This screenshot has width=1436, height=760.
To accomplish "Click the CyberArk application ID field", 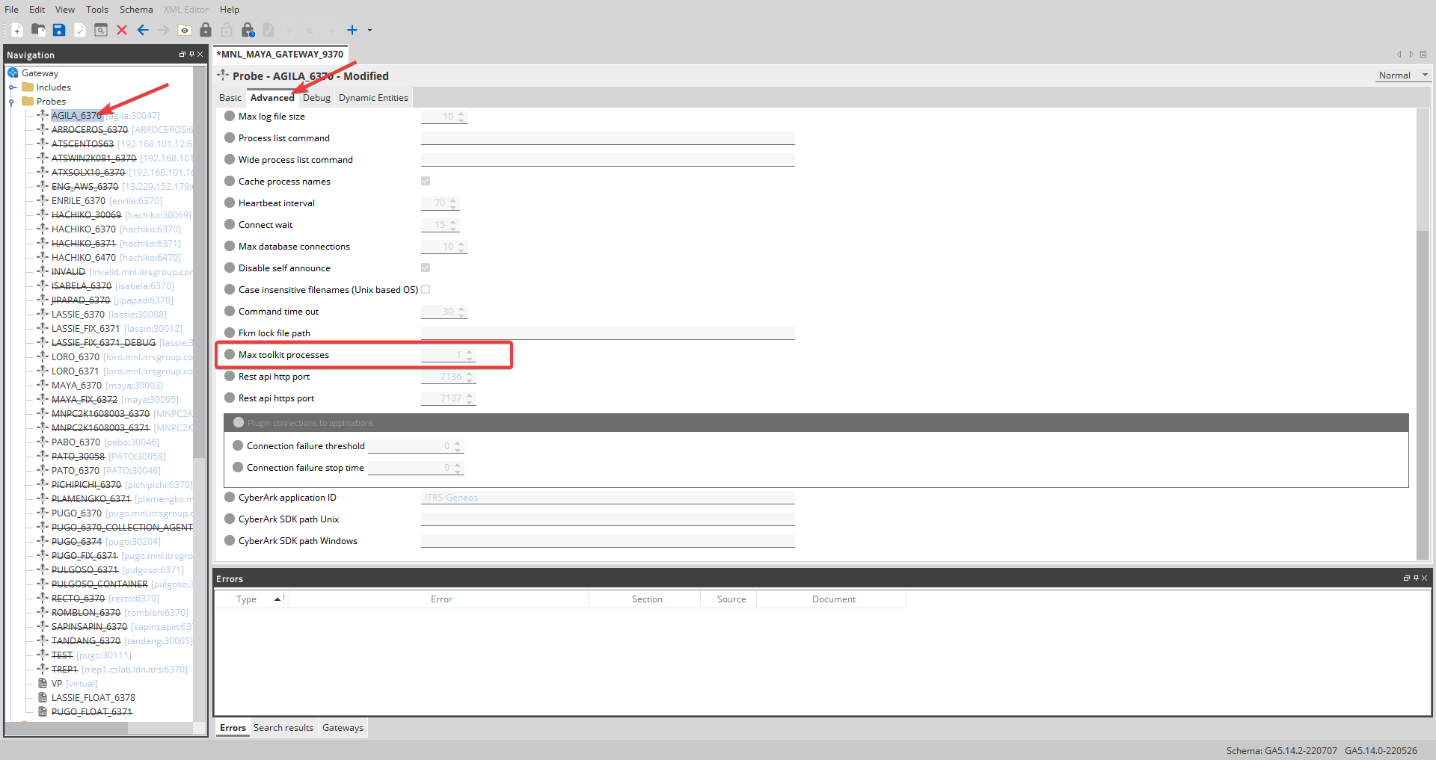I will tap(607, 498).
